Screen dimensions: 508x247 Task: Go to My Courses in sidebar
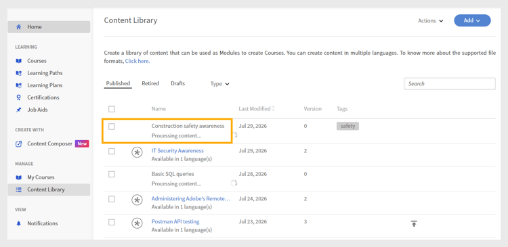click(x=41, y=177)
